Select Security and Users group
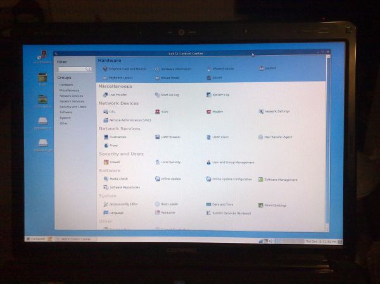This screenshot has height=284, width=380. coord(73,107)
